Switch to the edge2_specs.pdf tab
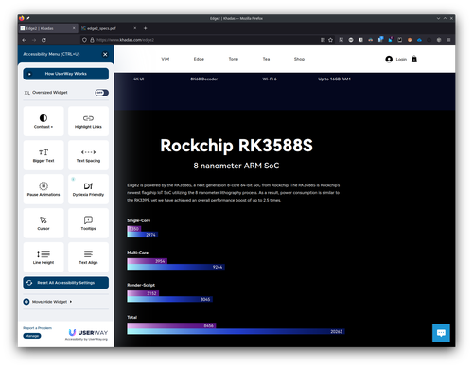The height and width of the screenshot is (368, 473). coord(109,28)
